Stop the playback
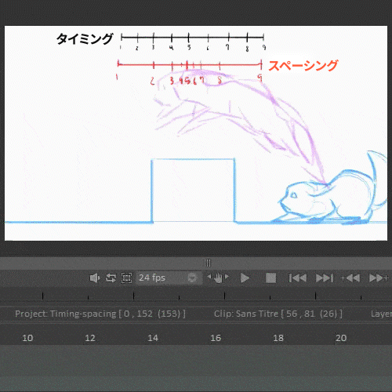The width and height of the screenshot is (392, 392). (x=270, y=278)
